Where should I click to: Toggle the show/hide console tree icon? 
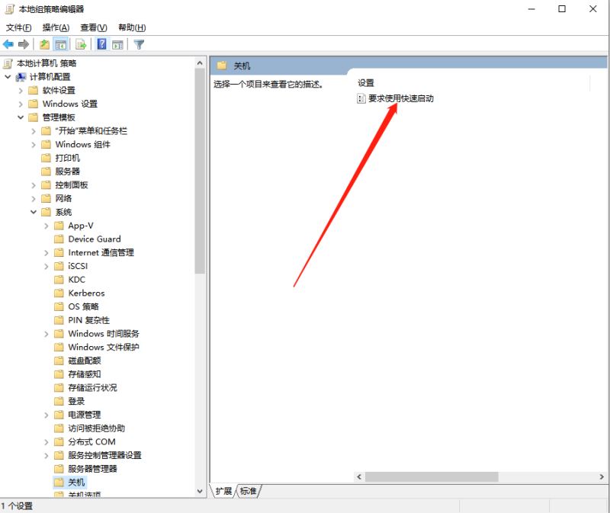[61, 44]
